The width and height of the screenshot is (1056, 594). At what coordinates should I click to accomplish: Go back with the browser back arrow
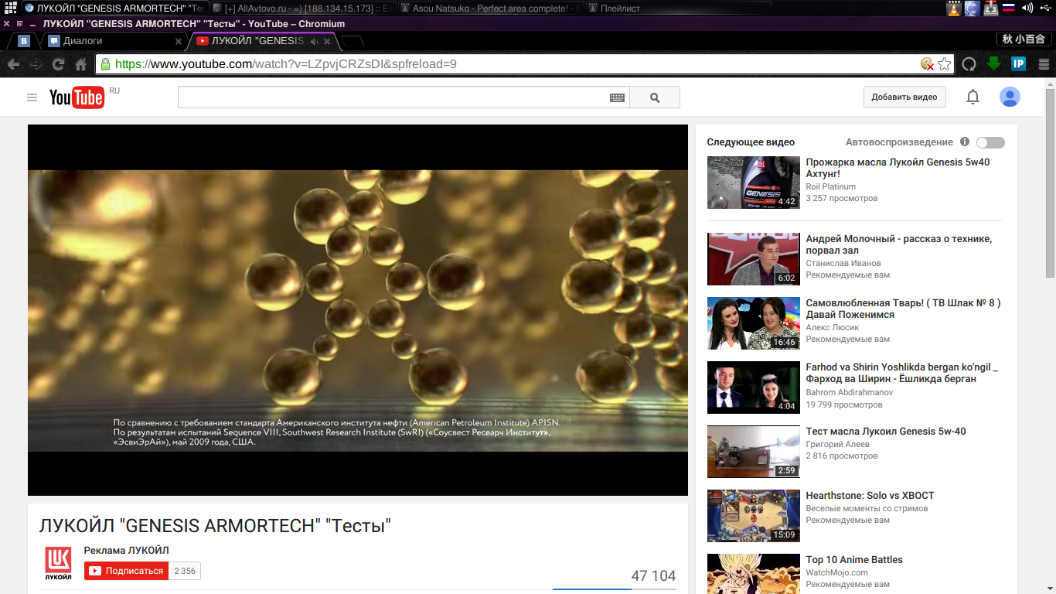click(13, 64)
